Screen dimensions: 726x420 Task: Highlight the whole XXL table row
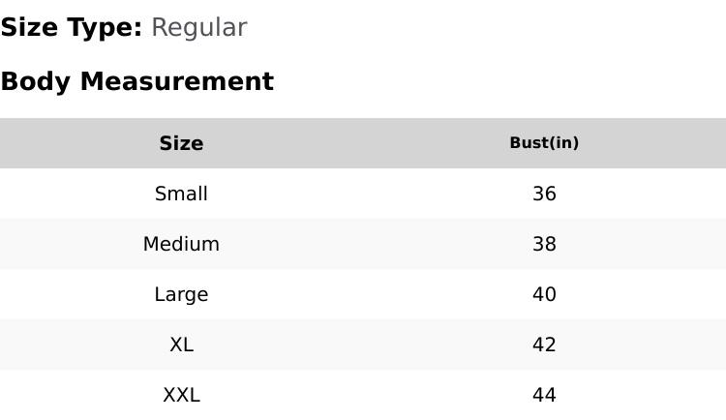(x=363, y=395)
